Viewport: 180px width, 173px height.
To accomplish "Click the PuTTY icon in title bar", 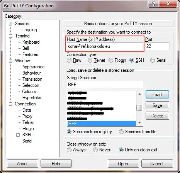I will [x=6, y=6].
